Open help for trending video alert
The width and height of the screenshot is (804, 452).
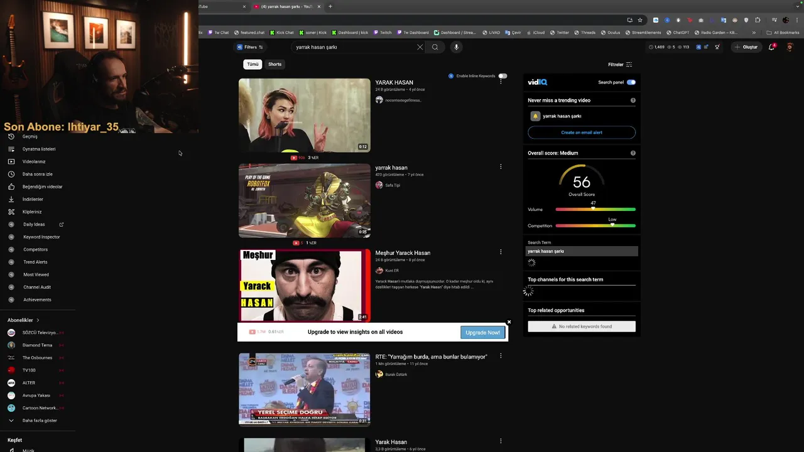tap(633, 100)
